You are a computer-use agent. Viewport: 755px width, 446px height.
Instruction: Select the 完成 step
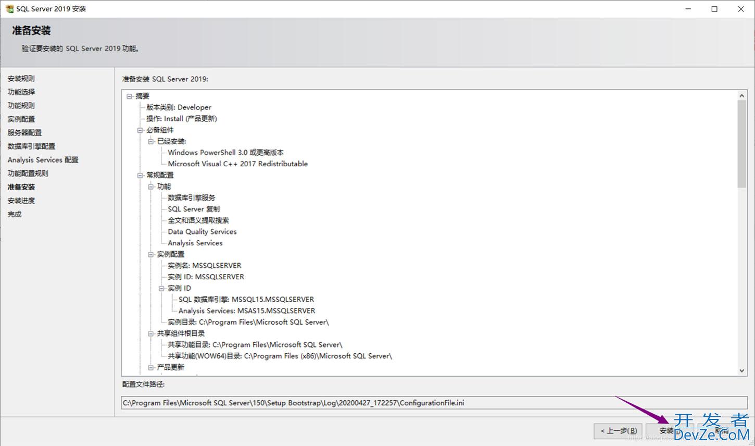tap(15, 214)
